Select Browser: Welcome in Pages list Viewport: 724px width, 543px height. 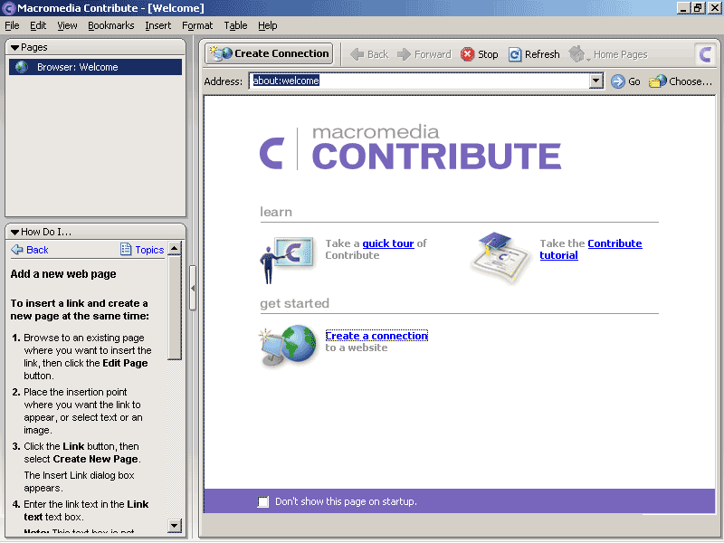tap(96, 67)
